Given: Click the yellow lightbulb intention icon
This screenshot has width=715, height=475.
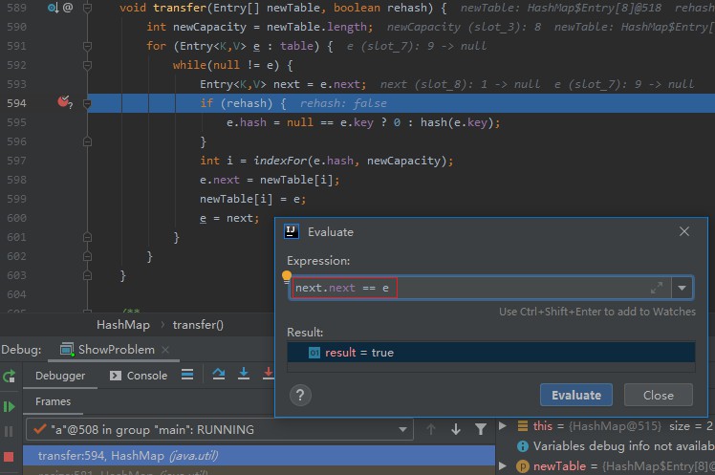Looking at the screenshot, I should pyautogui.click(x=287, y=277).
